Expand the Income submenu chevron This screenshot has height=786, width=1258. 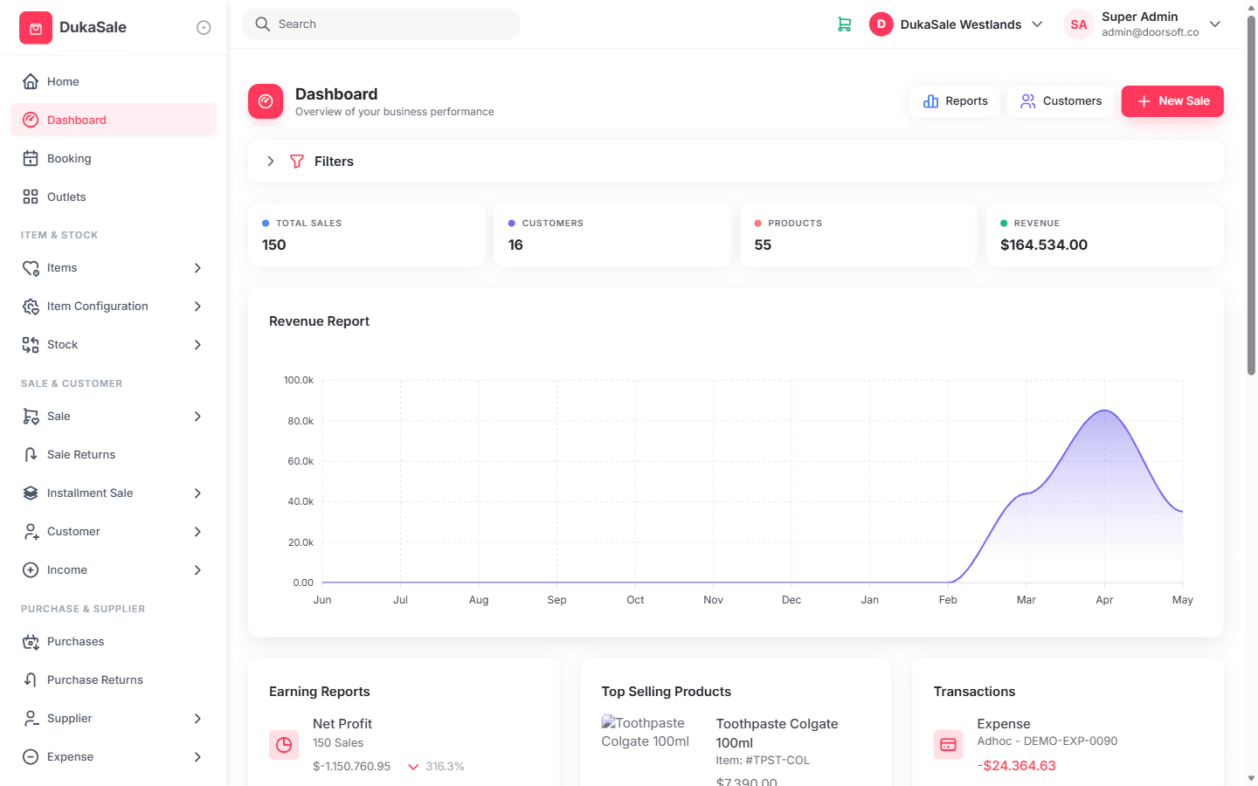coord(197,570)
